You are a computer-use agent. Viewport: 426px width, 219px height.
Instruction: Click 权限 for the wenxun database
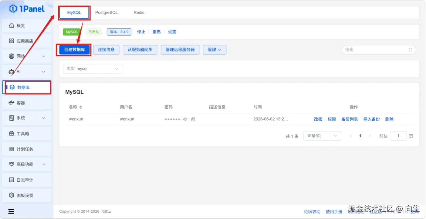coord(332,119)
